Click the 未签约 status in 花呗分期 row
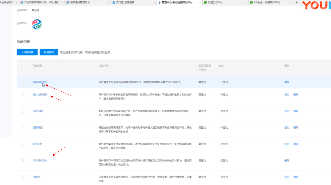The image size is (331, 185). (x=224, y=111)
